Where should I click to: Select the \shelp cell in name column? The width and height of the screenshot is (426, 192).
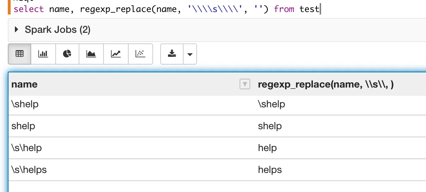(x=25, y=104)
